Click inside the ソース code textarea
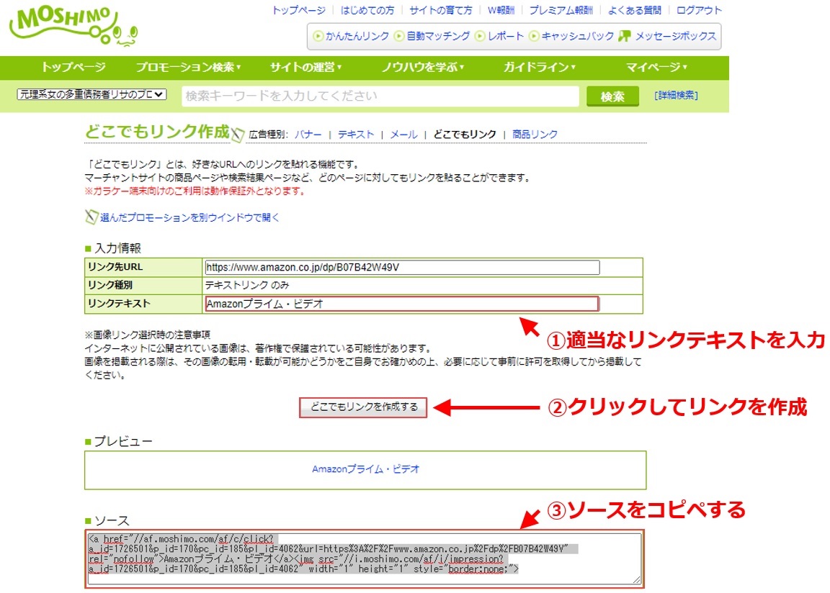This screenshot has height=593, width=830. [x=365, y=558]
